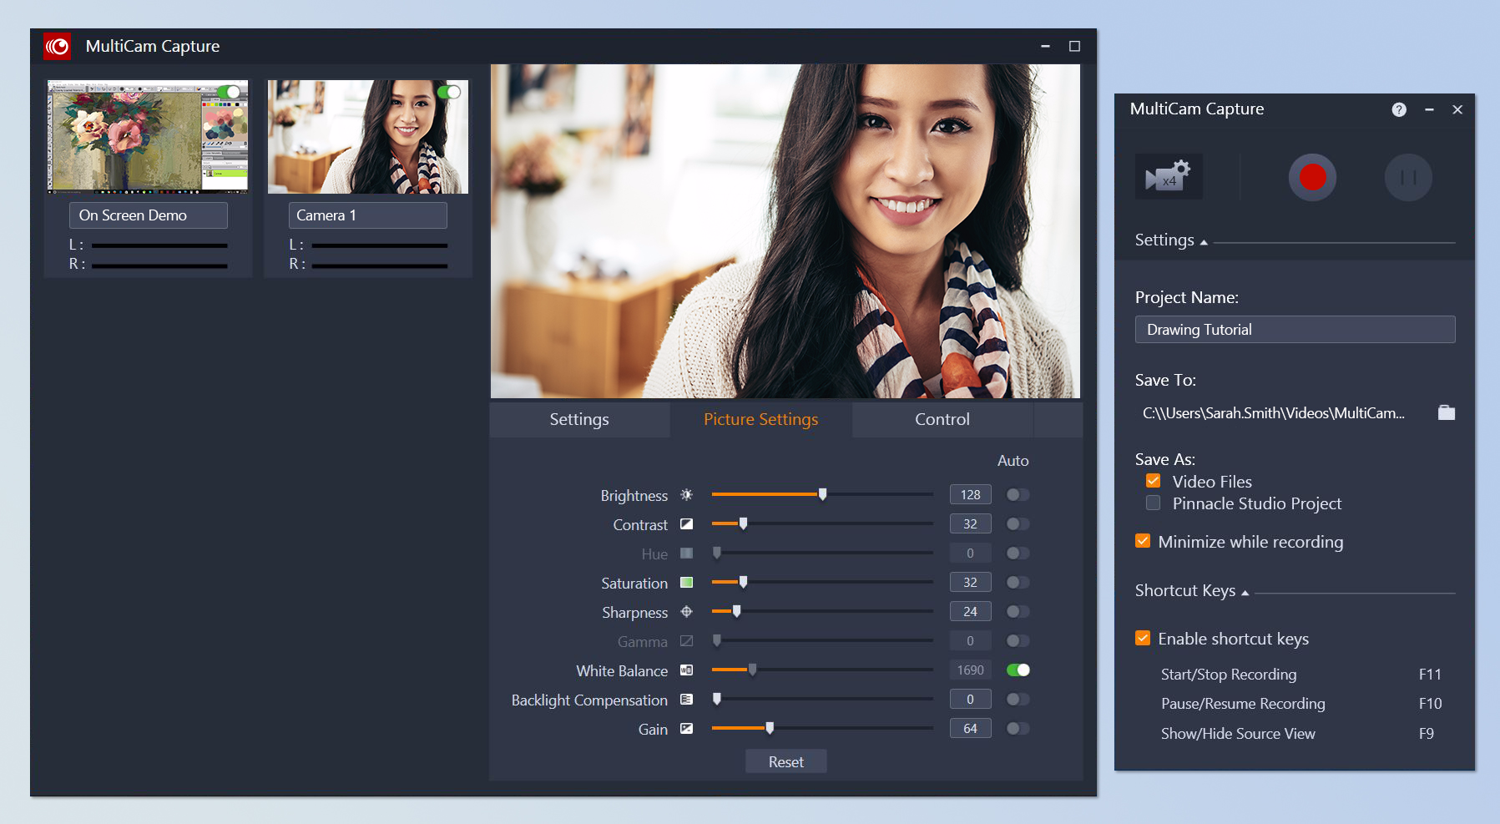Disable the Camera 1 source toggle
Viewport: 1500px width, 824px height.
[448, 92]
